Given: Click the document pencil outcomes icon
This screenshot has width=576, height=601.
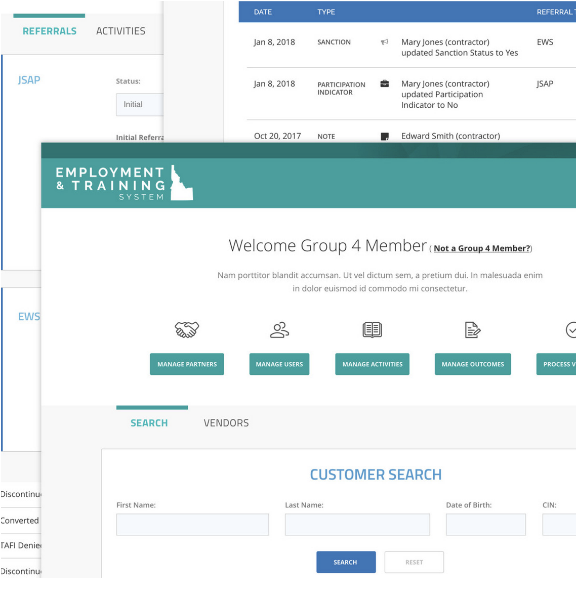Looking at the screenshot, I should 472,330.
